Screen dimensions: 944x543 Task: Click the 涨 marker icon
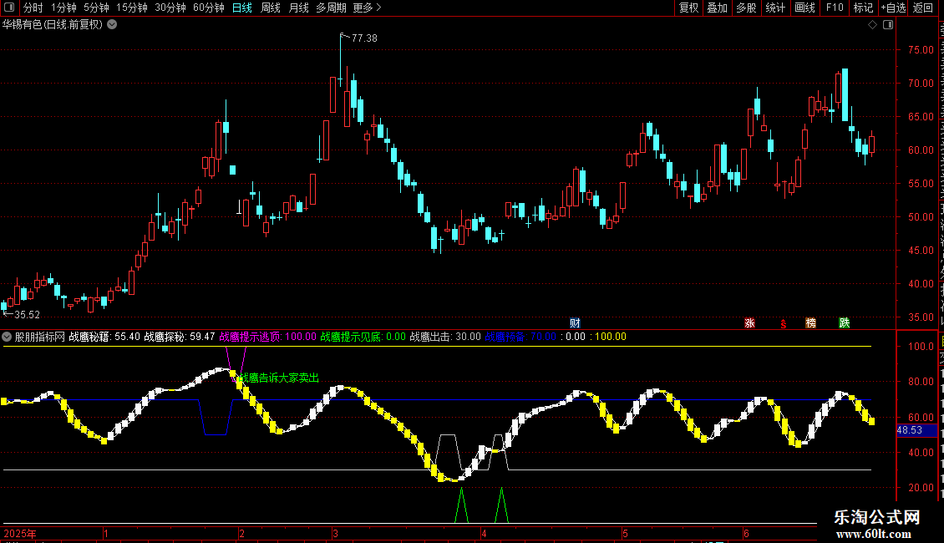coord(749,323)
